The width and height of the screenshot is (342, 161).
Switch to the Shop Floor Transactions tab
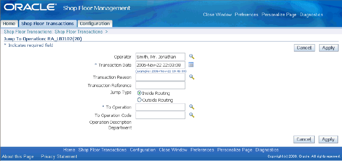(48, 23)
